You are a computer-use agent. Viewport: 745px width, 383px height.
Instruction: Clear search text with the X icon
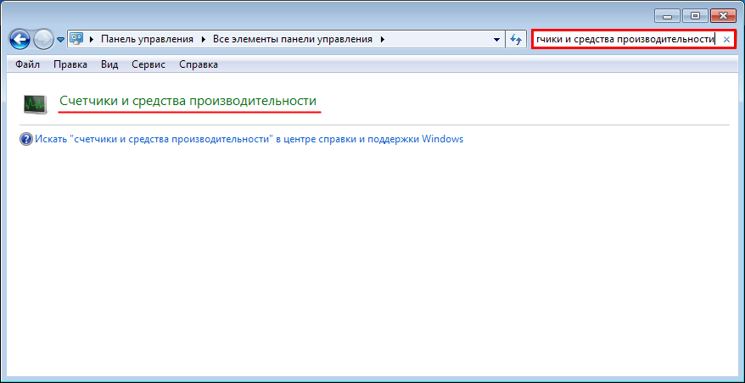pos(726,40)
